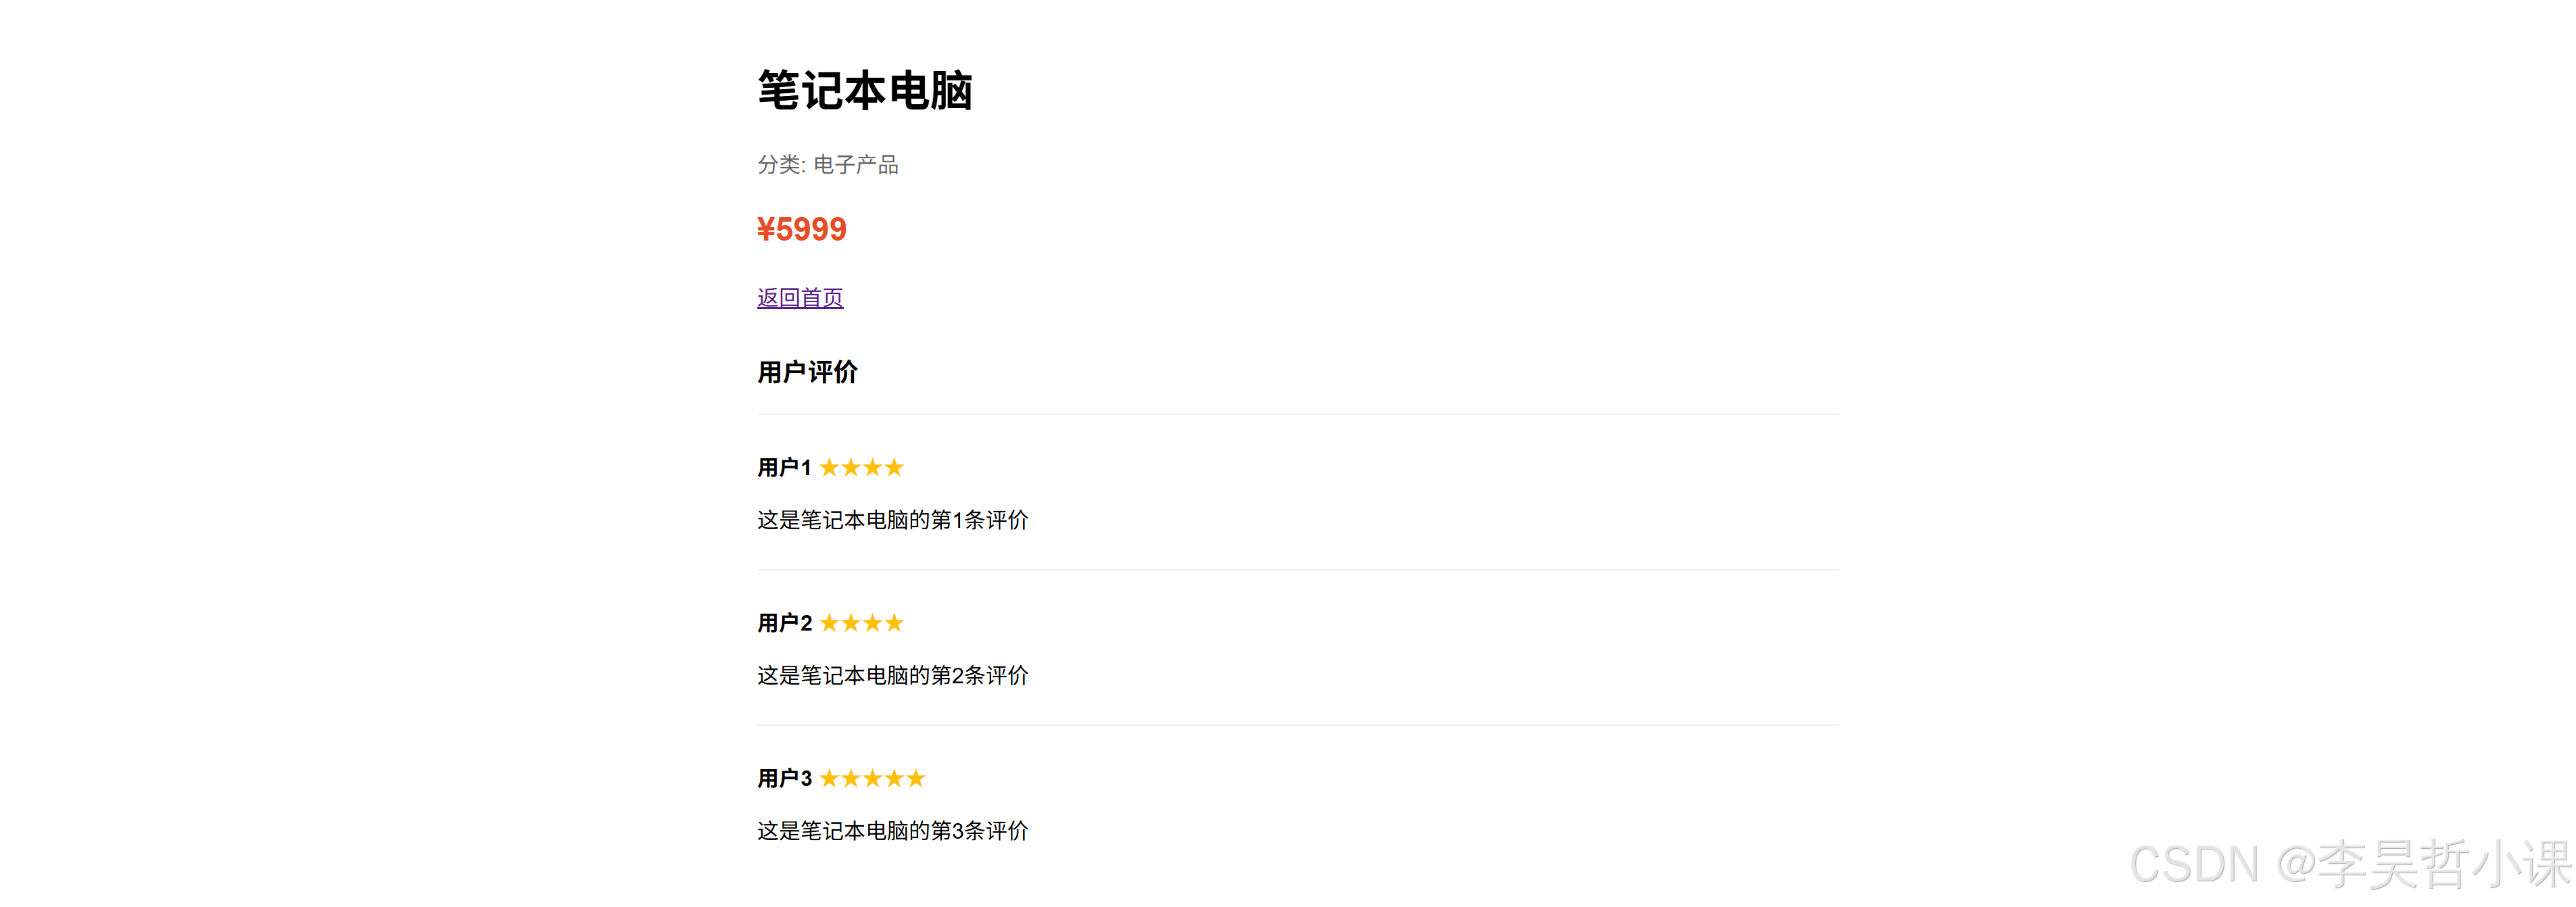The image size is (2576, 907).
Task: Click the 用户3 username label
Action: tap(783, 778)
